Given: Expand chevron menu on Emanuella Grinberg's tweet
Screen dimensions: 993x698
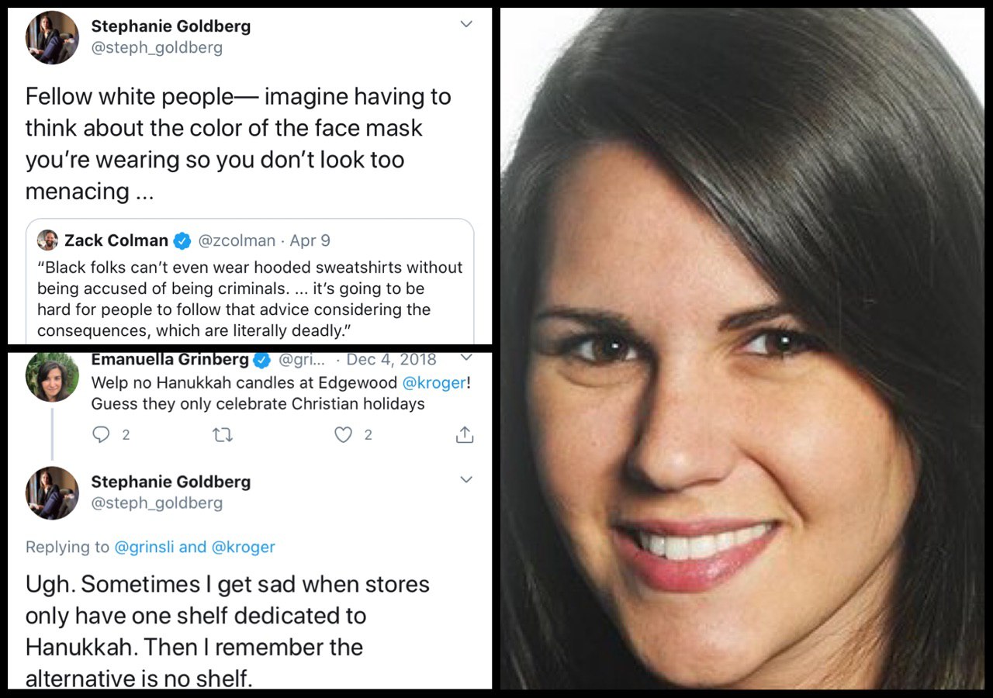Looking at the screenshot, I should 466,358.
